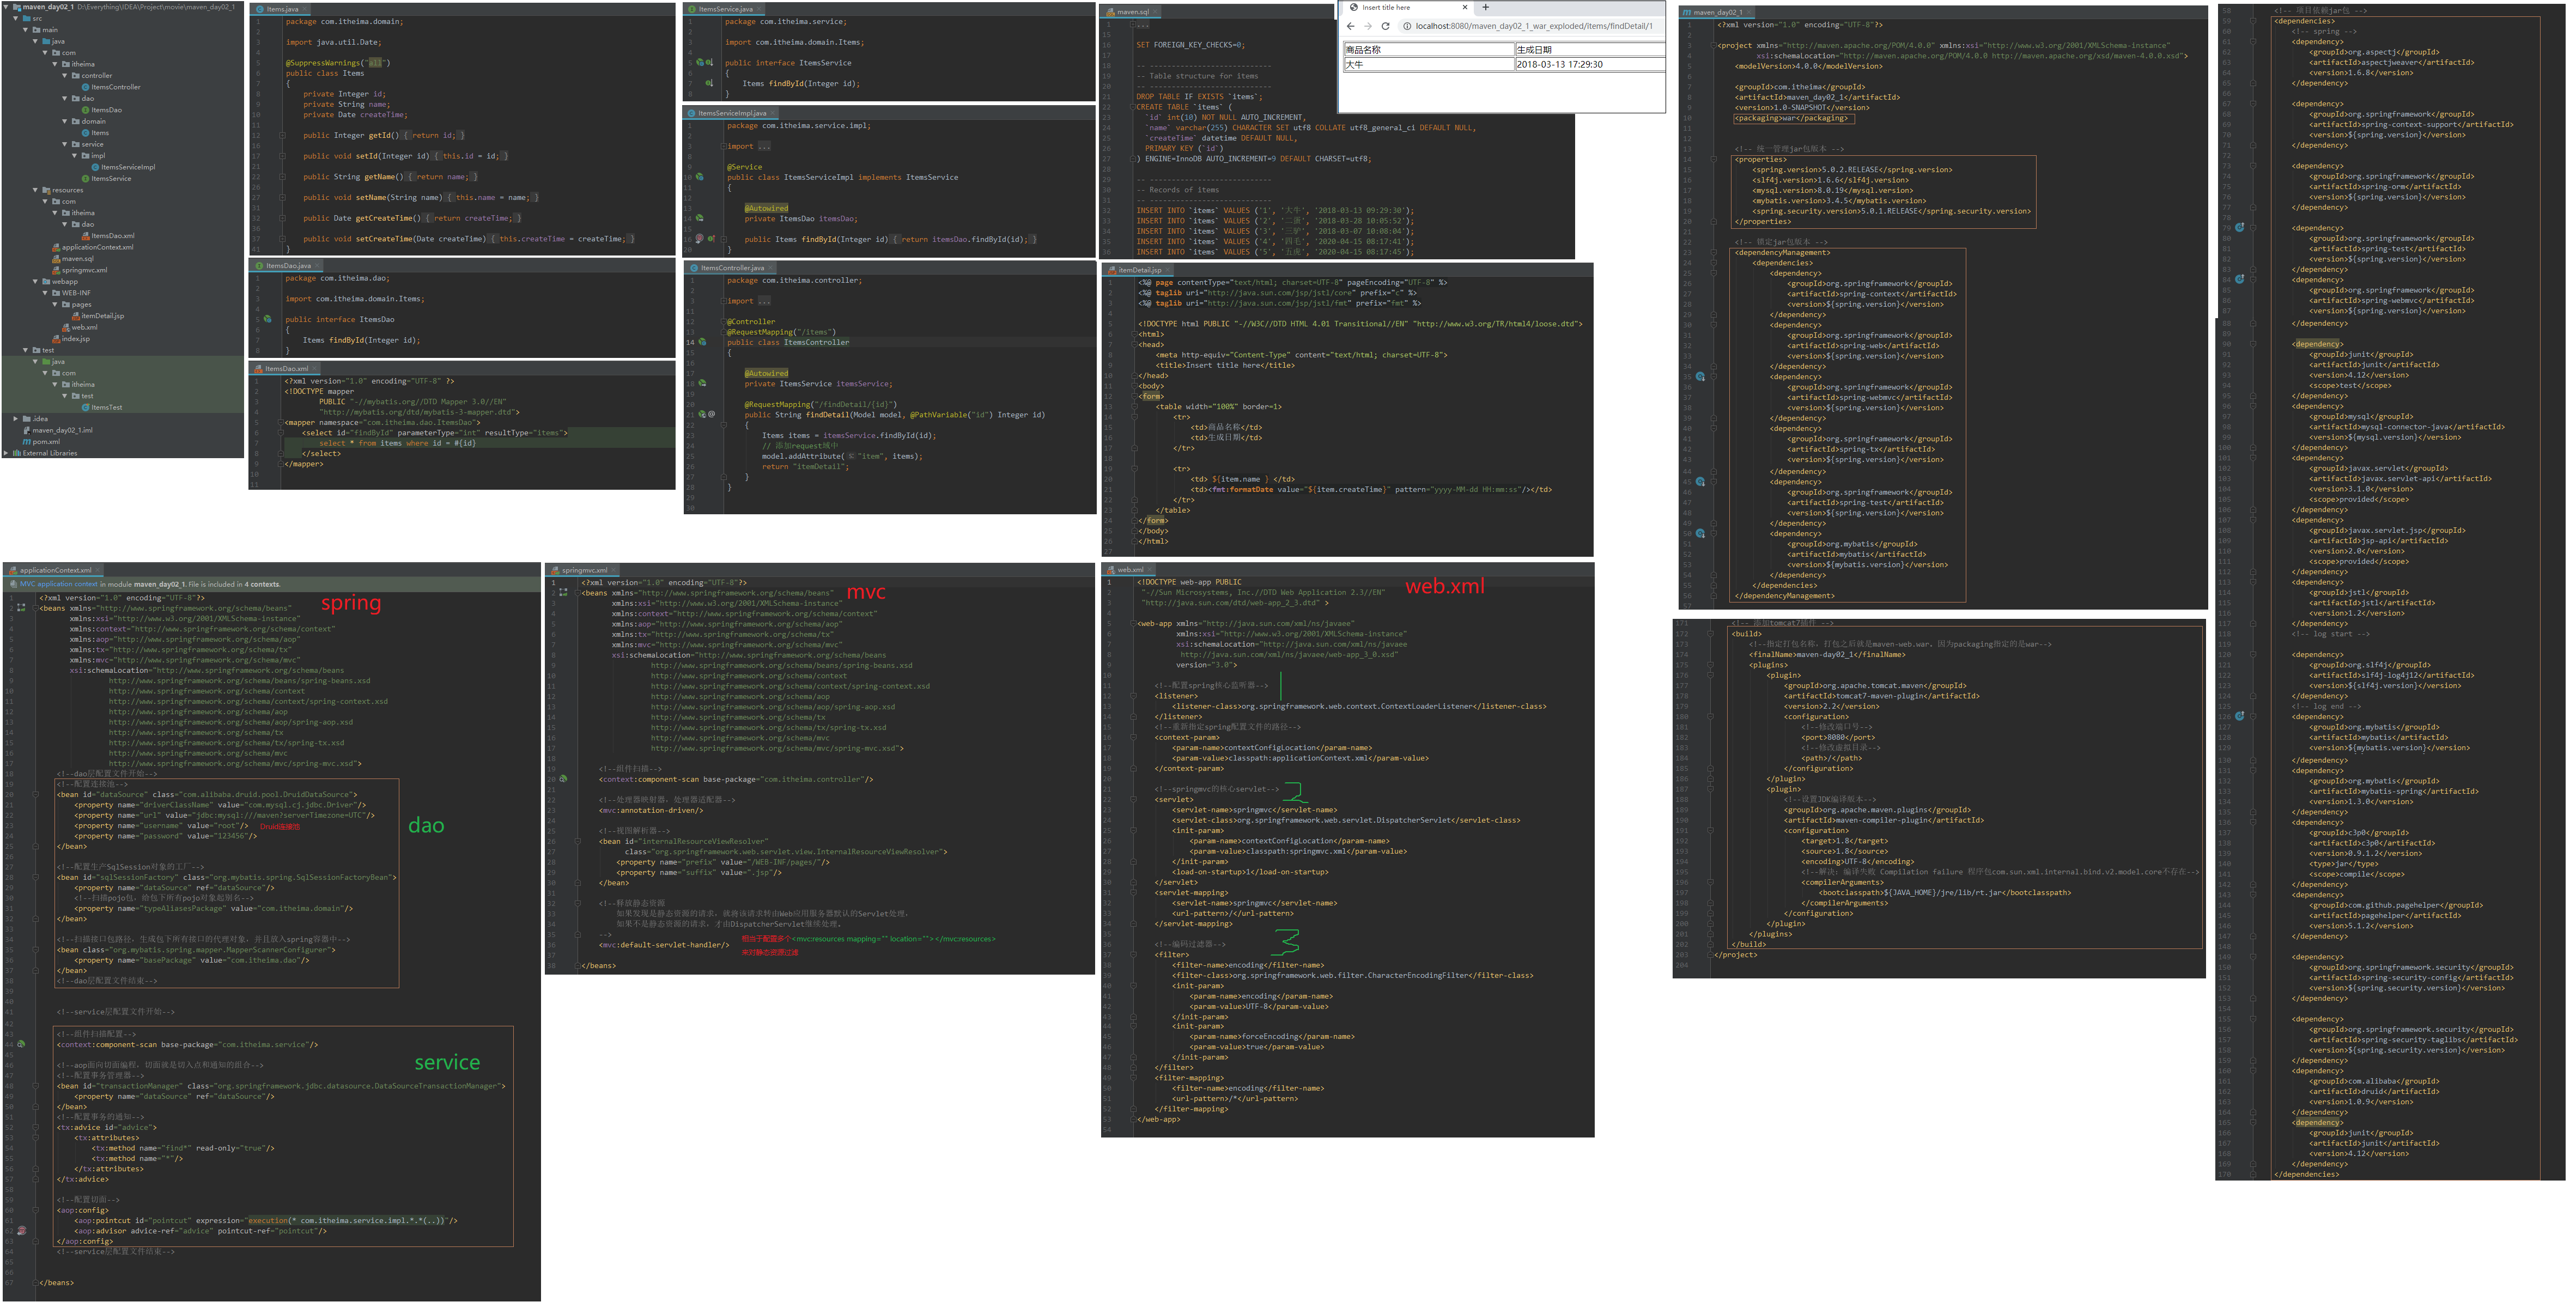Image resolution: width=2576 pixels, height=1314 pixels.
Task: Unfold collapsed header in maven.sql
Action: point(1134,24)
